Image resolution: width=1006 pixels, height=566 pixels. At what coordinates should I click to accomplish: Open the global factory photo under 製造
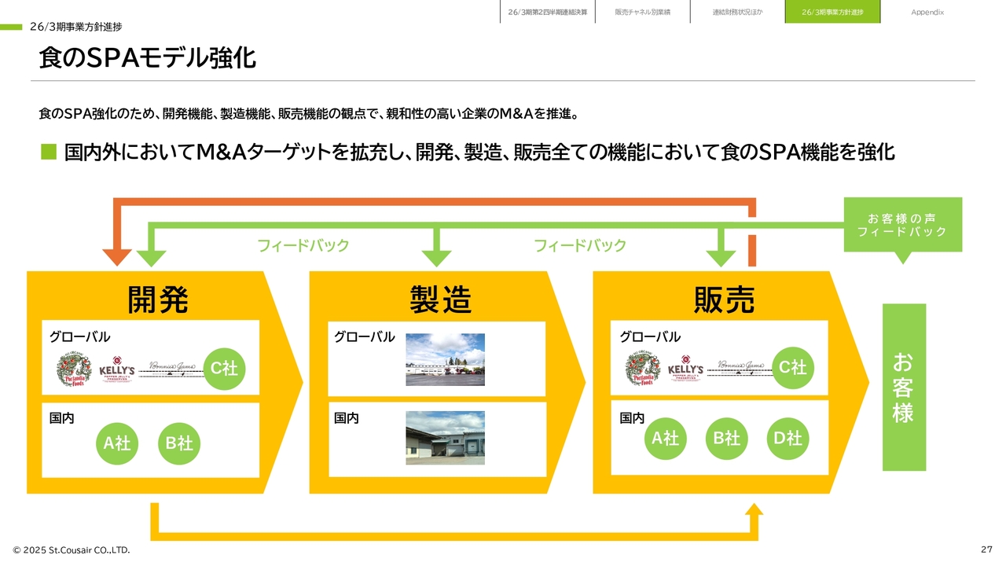pos(445,359)
